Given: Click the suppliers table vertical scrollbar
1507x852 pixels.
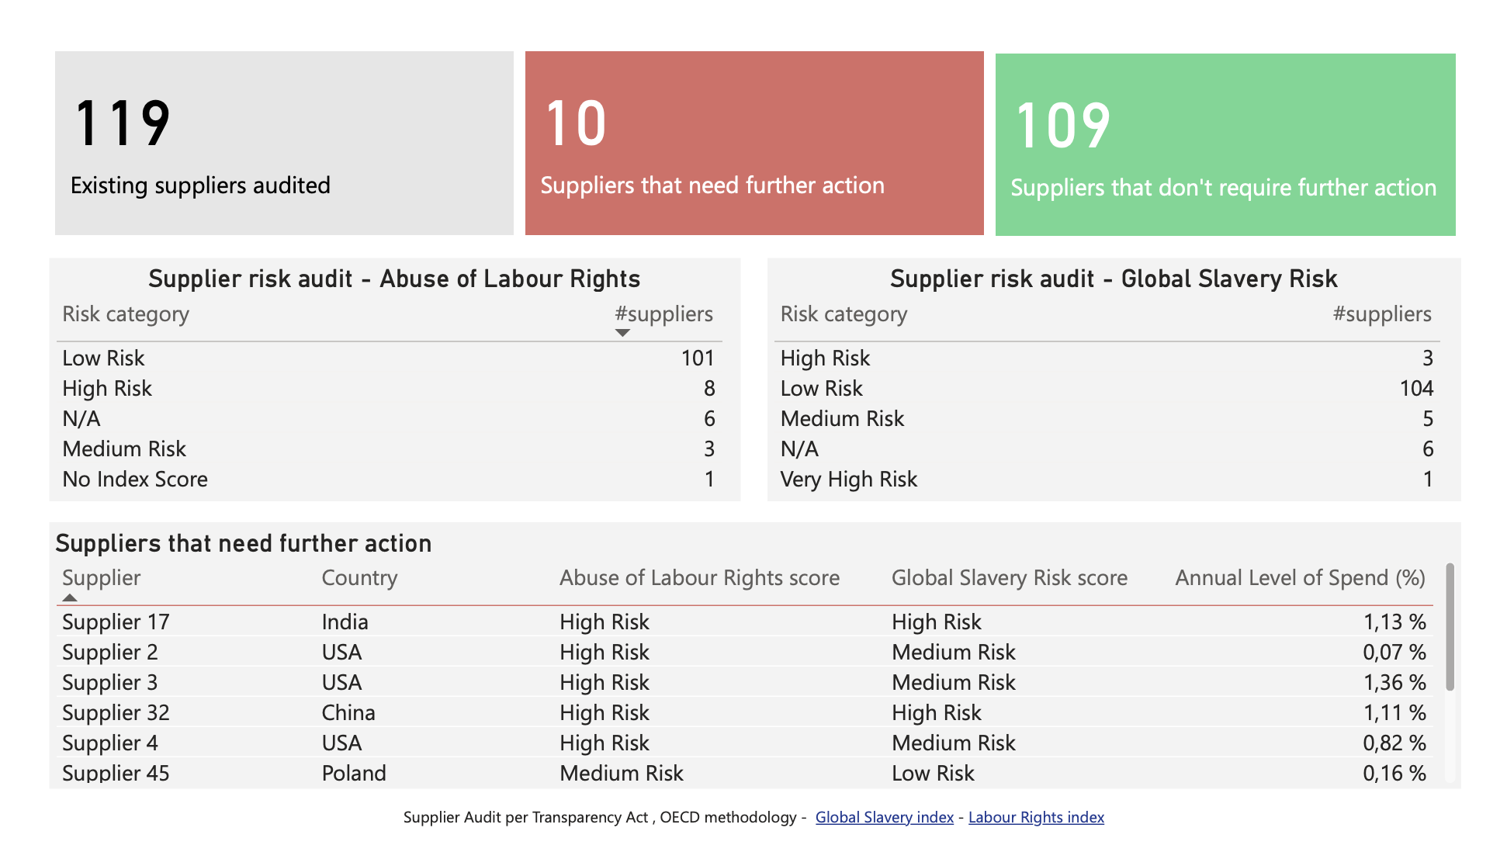Looking at the screenshot, I should point(1450,627).
